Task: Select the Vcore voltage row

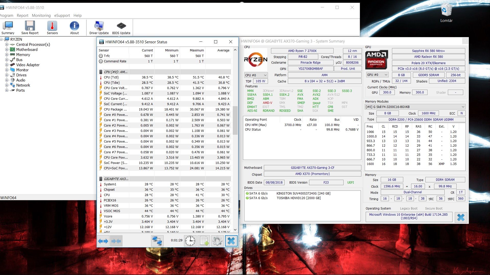Action: point(165,216)
